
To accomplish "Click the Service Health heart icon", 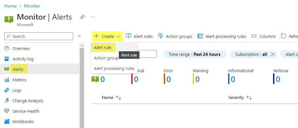I will click(7, 111).
